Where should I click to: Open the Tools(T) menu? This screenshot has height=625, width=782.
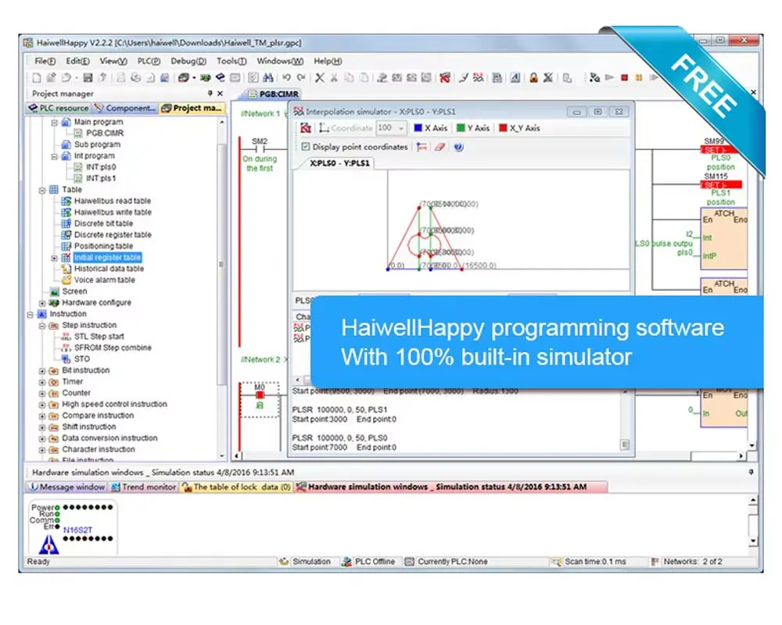[231, 61]
